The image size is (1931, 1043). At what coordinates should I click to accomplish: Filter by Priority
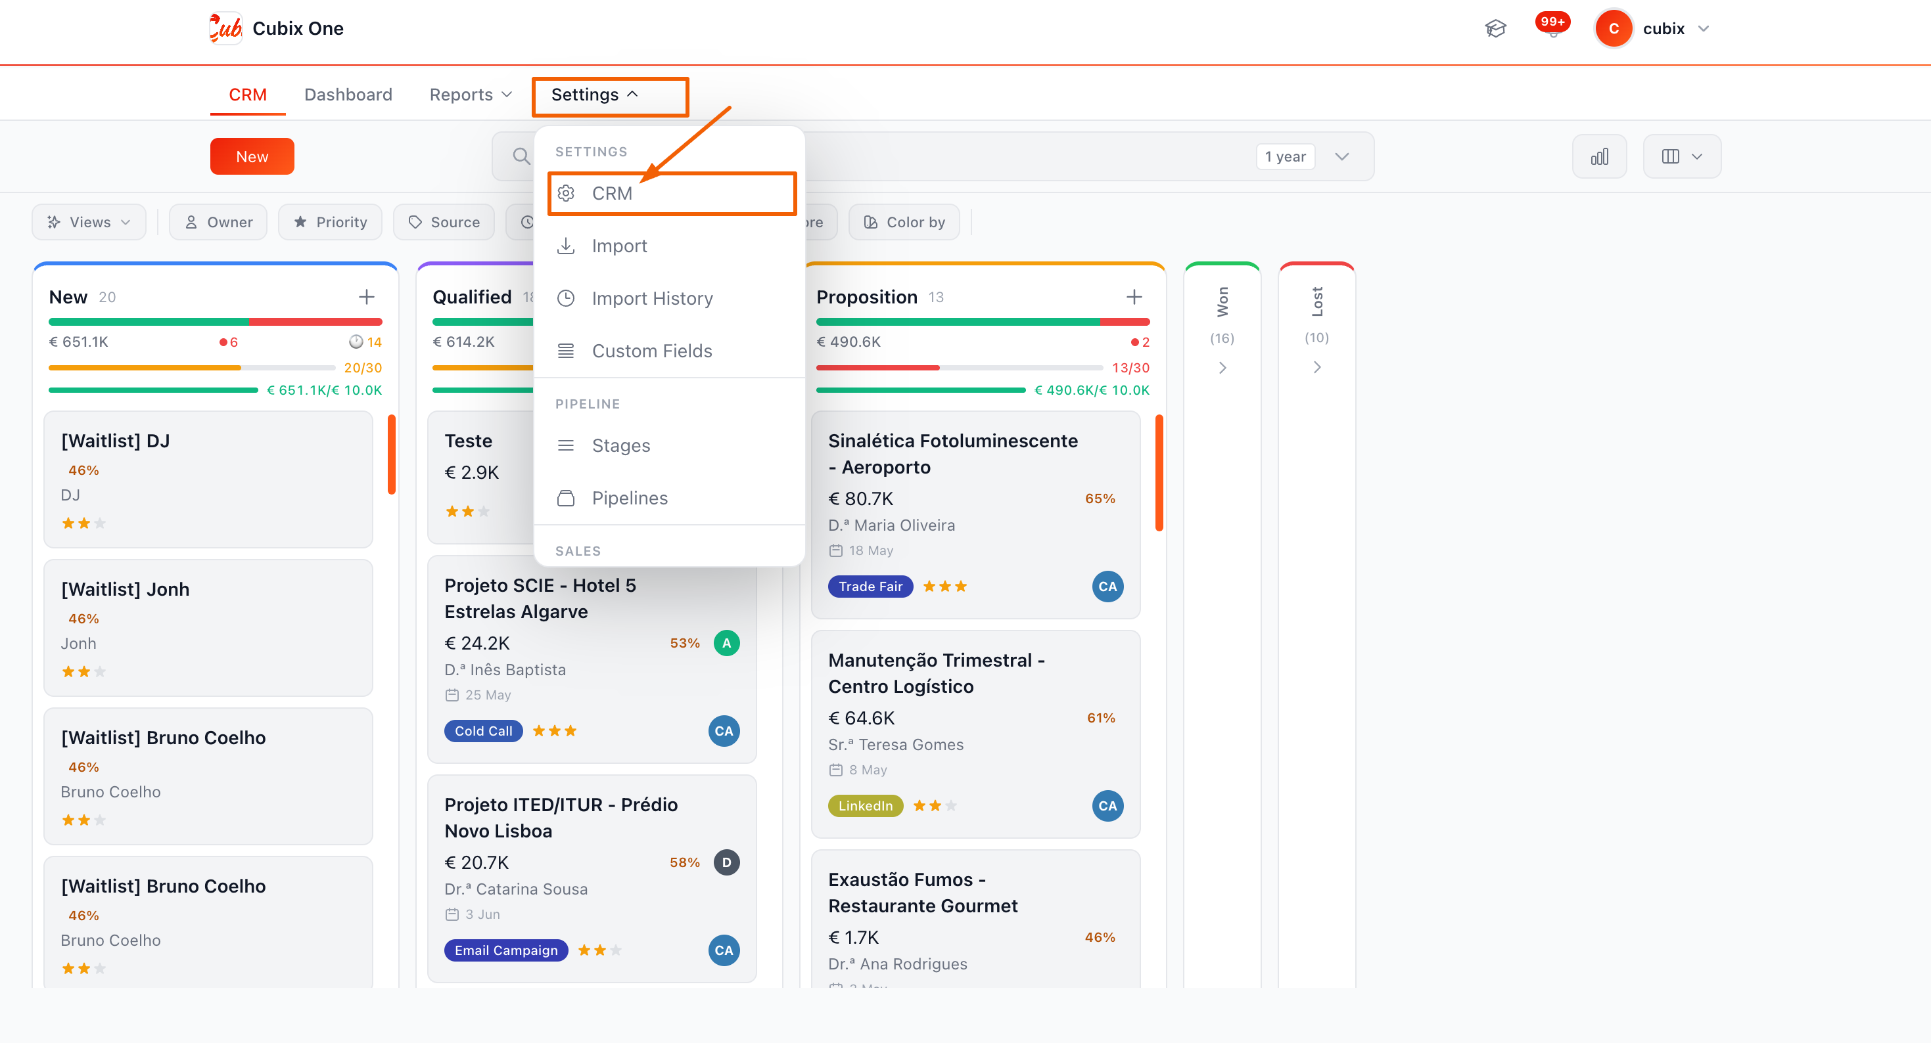330,222
